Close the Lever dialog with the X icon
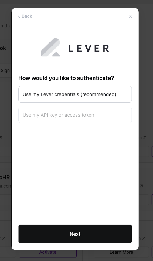Screen dimensions: 153x261 pyautogui.click(x=131, y=16)
